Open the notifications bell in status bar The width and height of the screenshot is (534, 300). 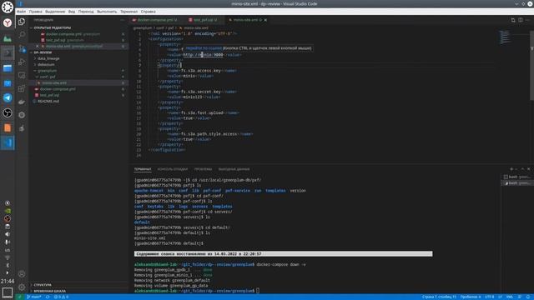pos(527,297)
